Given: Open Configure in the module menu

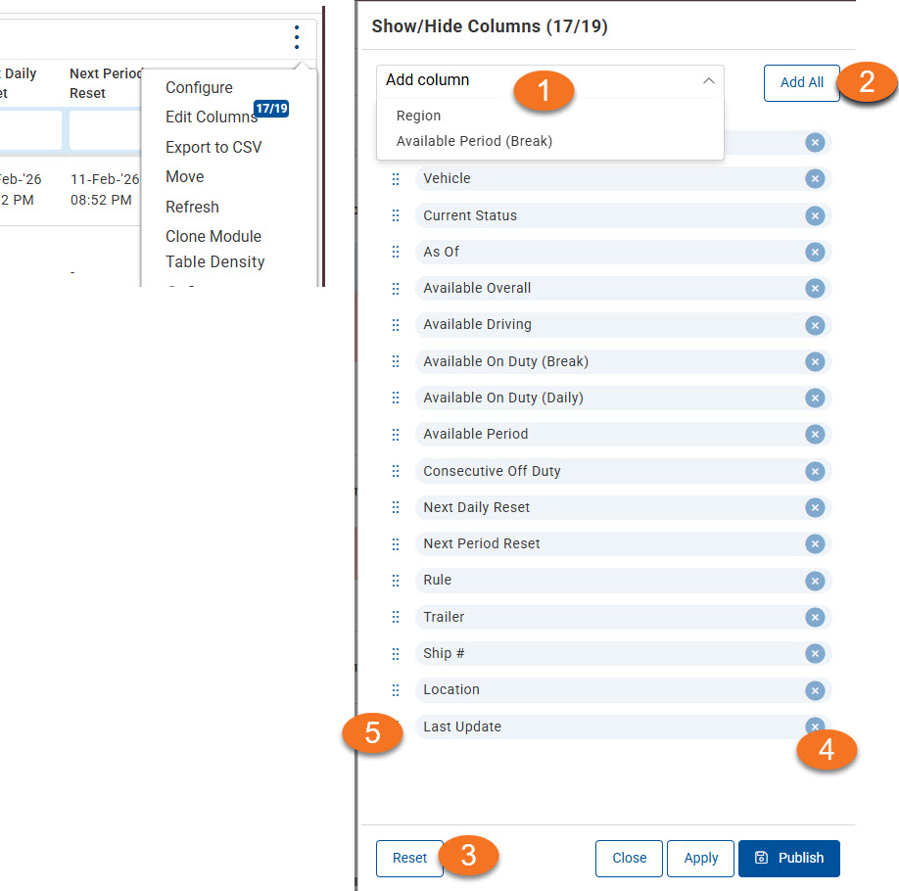Looking at the screenshot, I should tap(199, 88).
